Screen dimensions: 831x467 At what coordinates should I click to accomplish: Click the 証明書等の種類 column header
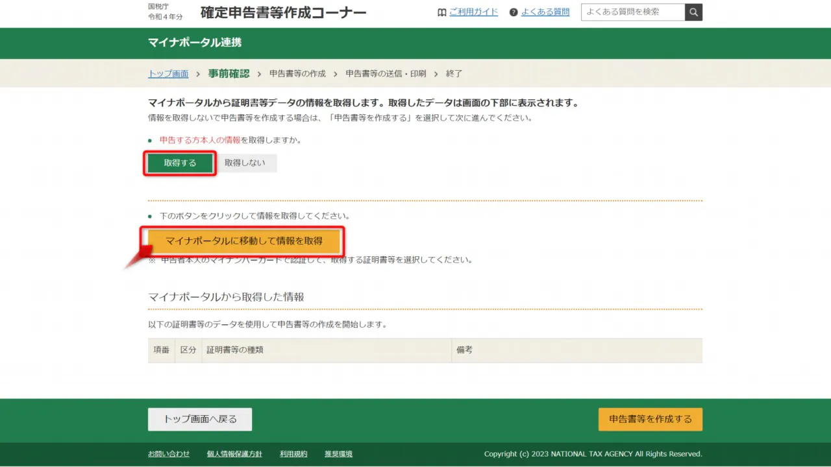235,350
